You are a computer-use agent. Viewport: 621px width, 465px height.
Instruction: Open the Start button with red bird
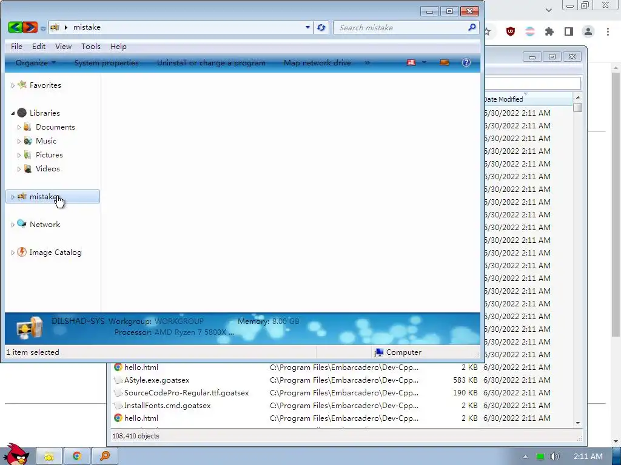pyautogui.click(x=15, y=455)
